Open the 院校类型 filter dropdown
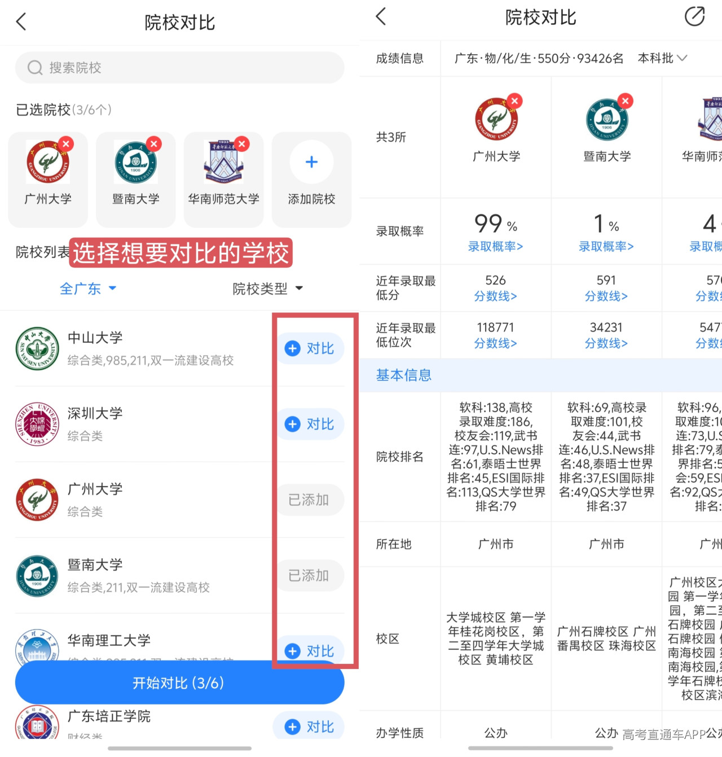Viewport: 722px width, 757px height. point(268,288)
